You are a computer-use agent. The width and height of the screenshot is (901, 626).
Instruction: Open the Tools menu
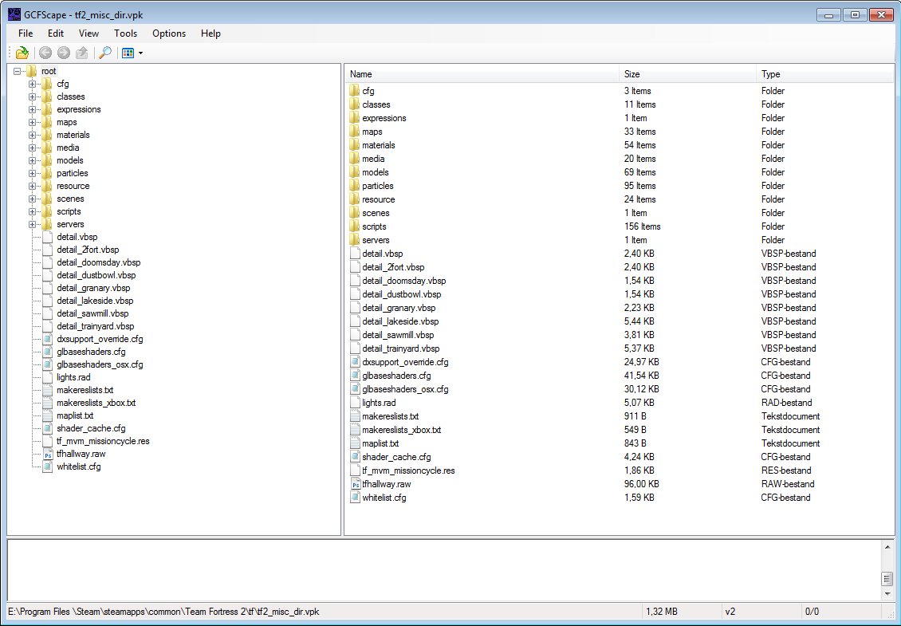125,33
